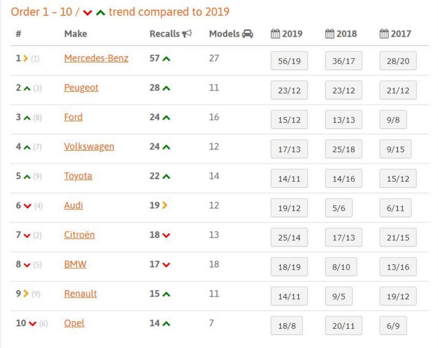Screen dimensions: 438x348
Task: Click the megaphone icon beside Recalls
Action: pos(187,34)
